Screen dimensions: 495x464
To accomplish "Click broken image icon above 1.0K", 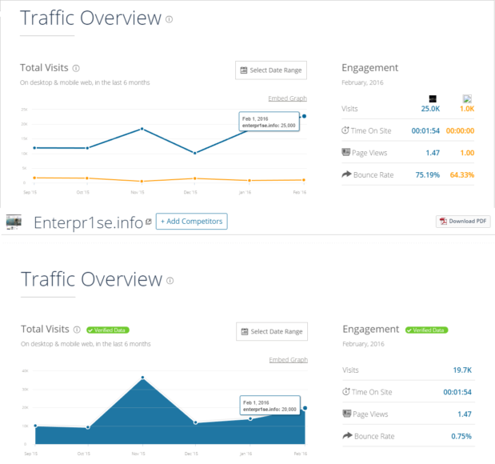I will (467, 99).
